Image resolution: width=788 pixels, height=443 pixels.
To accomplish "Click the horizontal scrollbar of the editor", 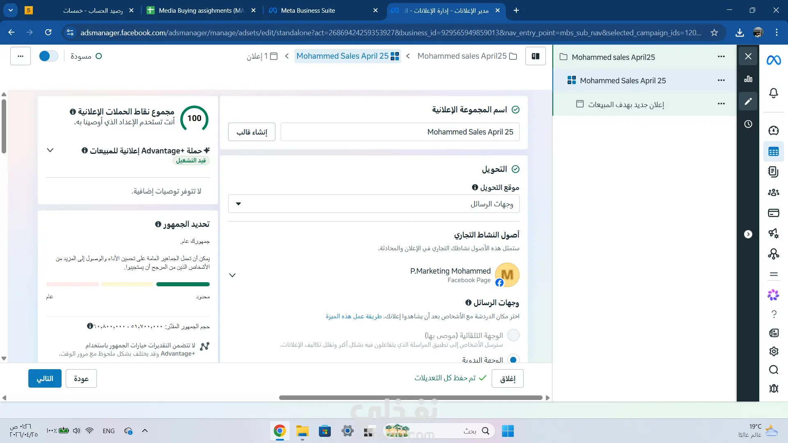I will pos(411,397).
